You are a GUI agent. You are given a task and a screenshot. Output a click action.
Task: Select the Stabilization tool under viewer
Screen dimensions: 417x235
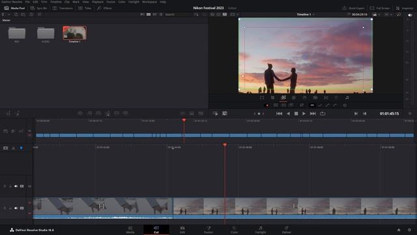315,98
